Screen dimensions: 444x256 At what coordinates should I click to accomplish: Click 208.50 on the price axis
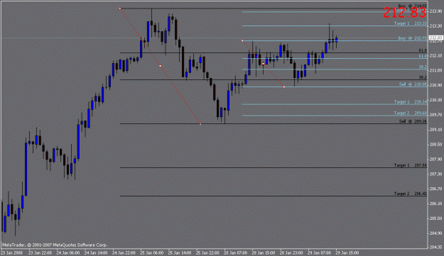click(x=435, y=145)
